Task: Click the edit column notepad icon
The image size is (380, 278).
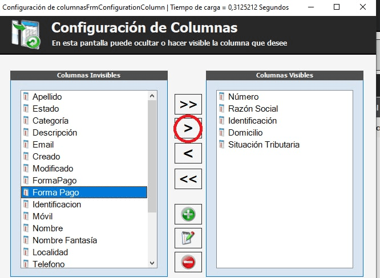Action: 188,238
